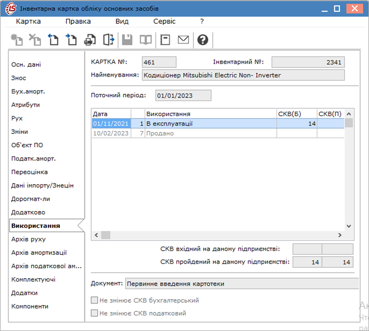Click the print card toolbar icon
This screenshot has height=331, width=369.
(x=90, y=40)
